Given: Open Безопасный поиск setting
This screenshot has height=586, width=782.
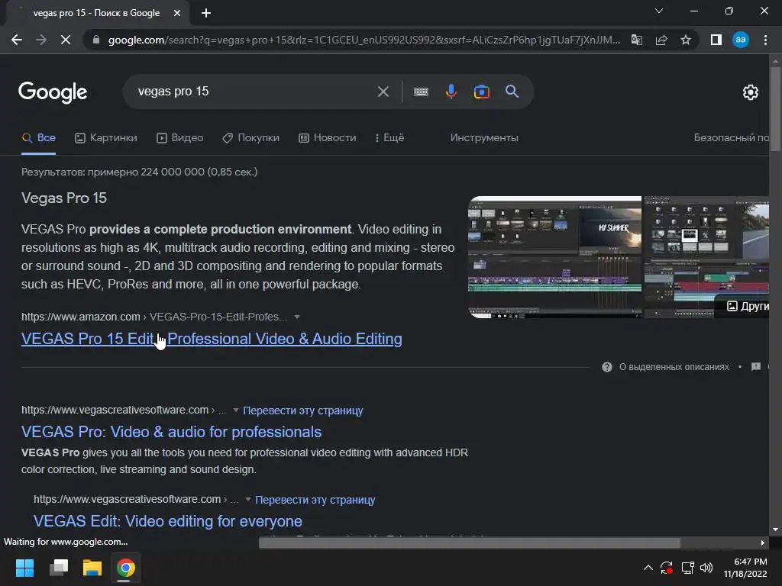Looking at the screenshot, I should [731, 138].
